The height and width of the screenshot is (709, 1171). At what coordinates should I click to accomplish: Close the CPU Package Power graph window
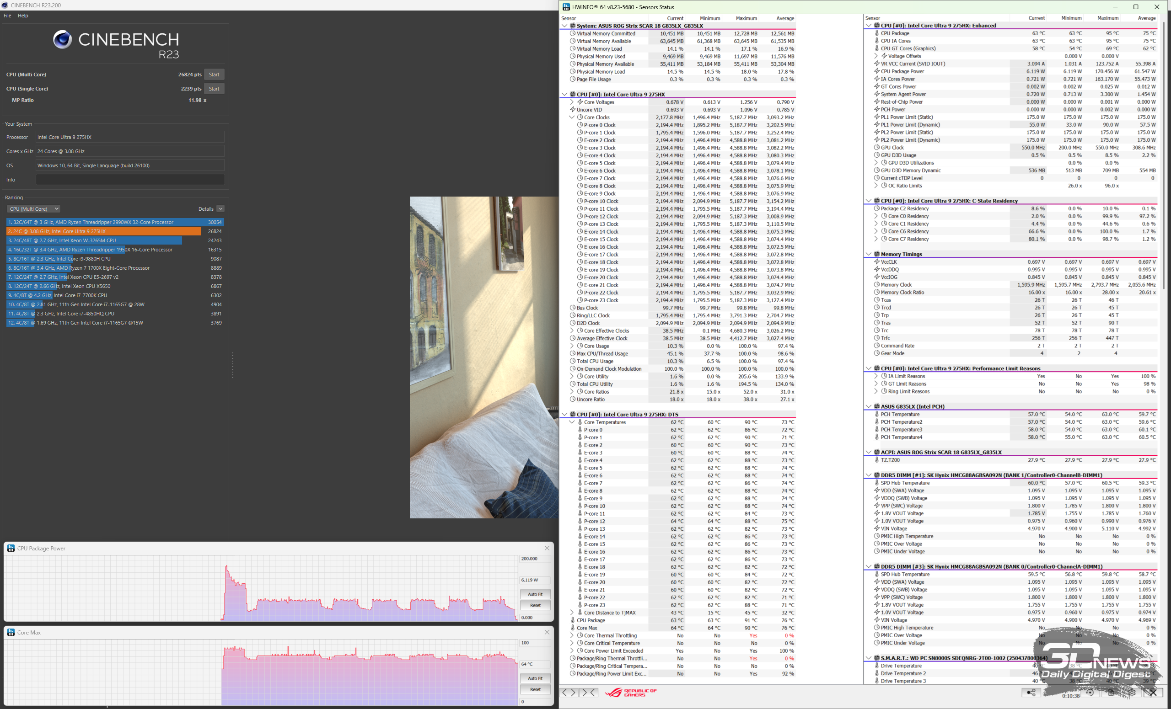[547, 548]
